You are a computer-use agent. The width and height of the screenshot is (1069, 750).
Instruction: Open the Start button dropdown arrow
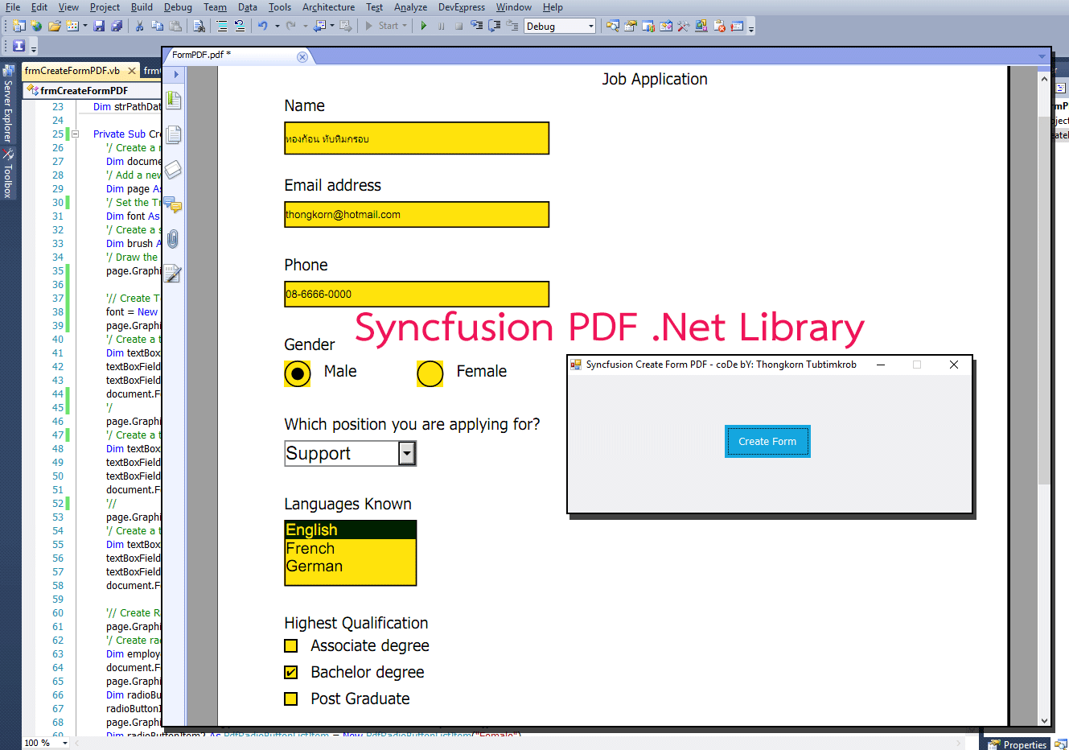pos(405,26)
